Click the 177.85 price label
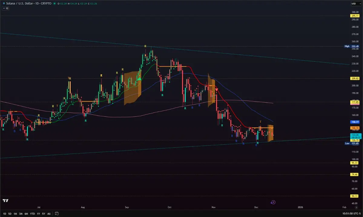The image size is (363, 217). [x=355, y=102]
